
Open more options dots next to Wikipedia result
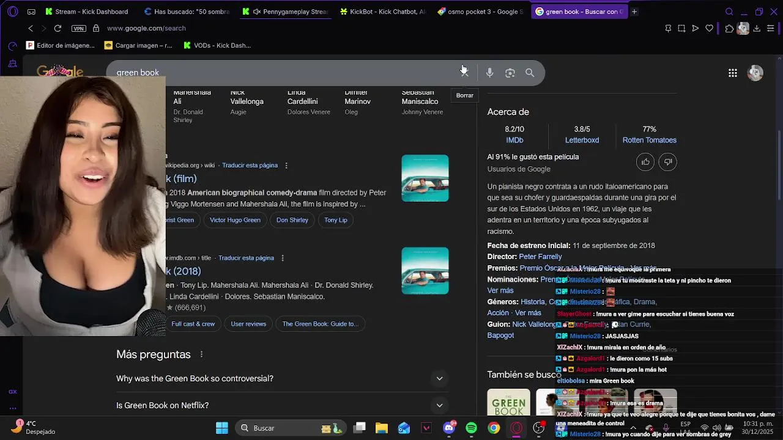(x=286, y=166)
